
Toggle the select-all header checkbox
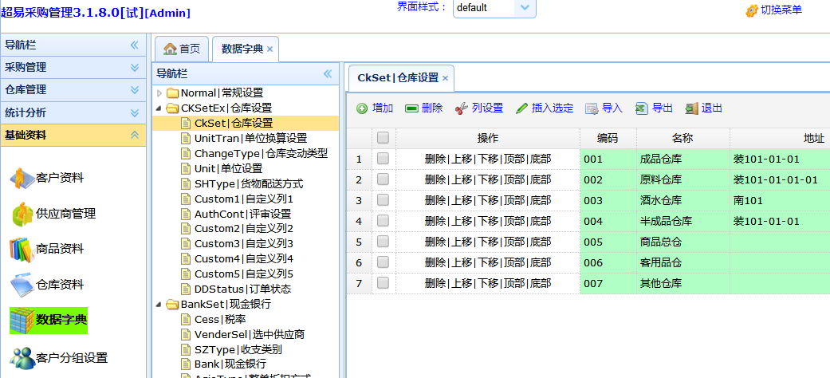coord(384,138)
